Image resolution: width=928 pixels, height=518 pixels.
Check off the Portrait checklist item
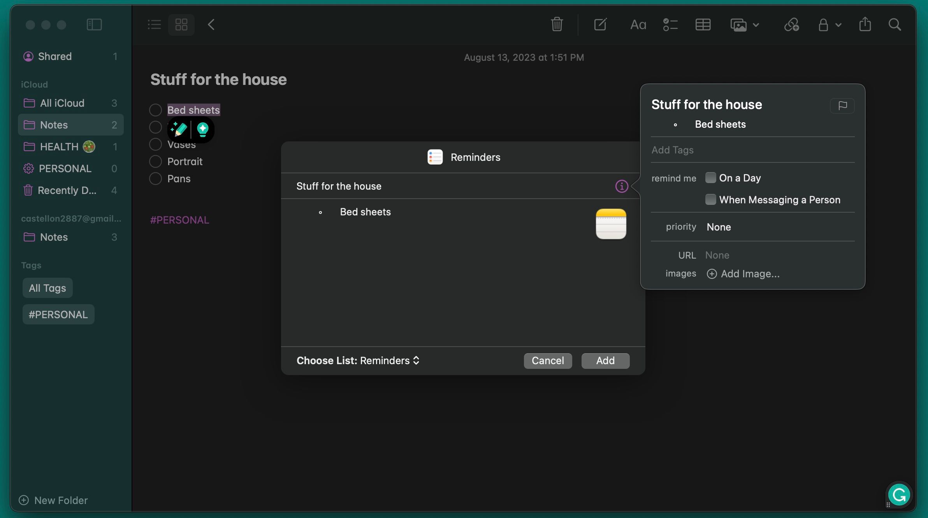(x=155, y=161)
